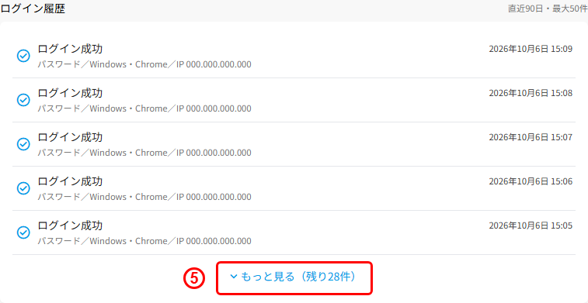The height and width of the screenshot is (303, 588).
Task: Click the check icon for 15:09 login
Action: tap(23, 56)
